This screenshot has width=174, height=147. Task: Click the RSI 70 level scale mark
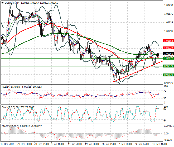[x=165, y=91]
